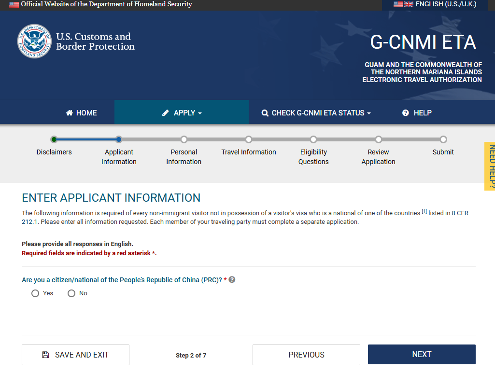This screenshot has width=495, height=372.
Task: Click the home house icon in navigation
Action: pyautogui.click(x=70, y=113)
